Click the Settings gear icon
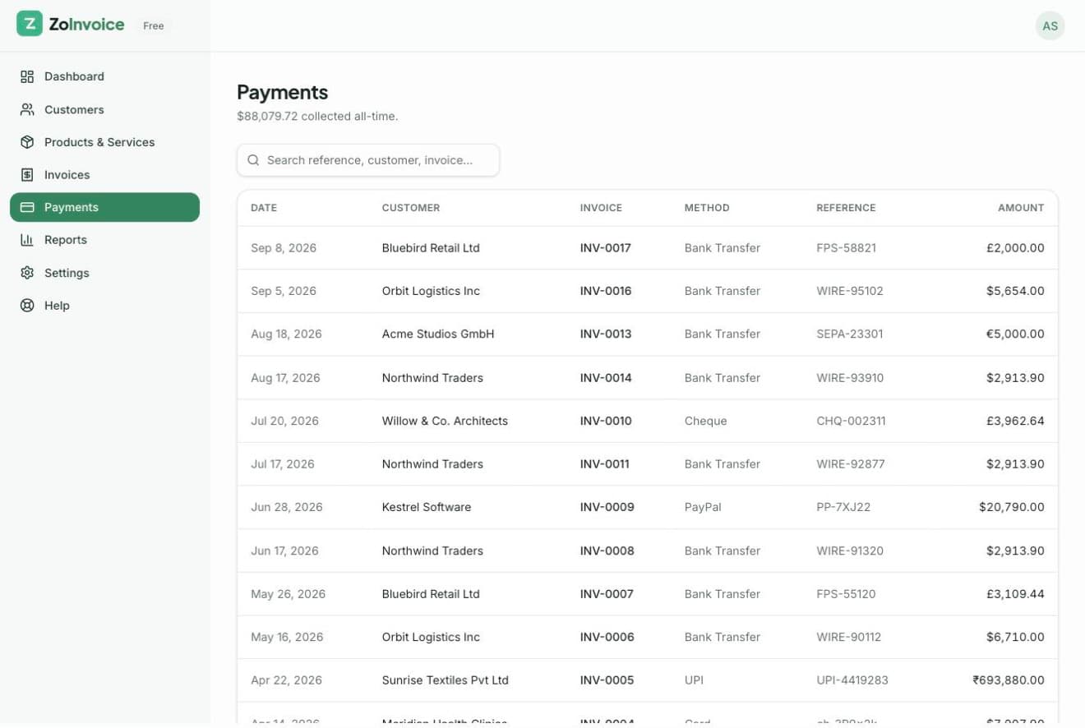 pos(27,273)
